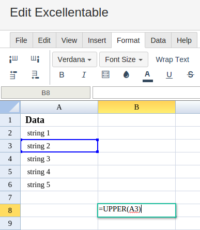Select the cell containing string 4
Image resolution: width=200 pixels, height=230 pixels.
tap(59, 172)
